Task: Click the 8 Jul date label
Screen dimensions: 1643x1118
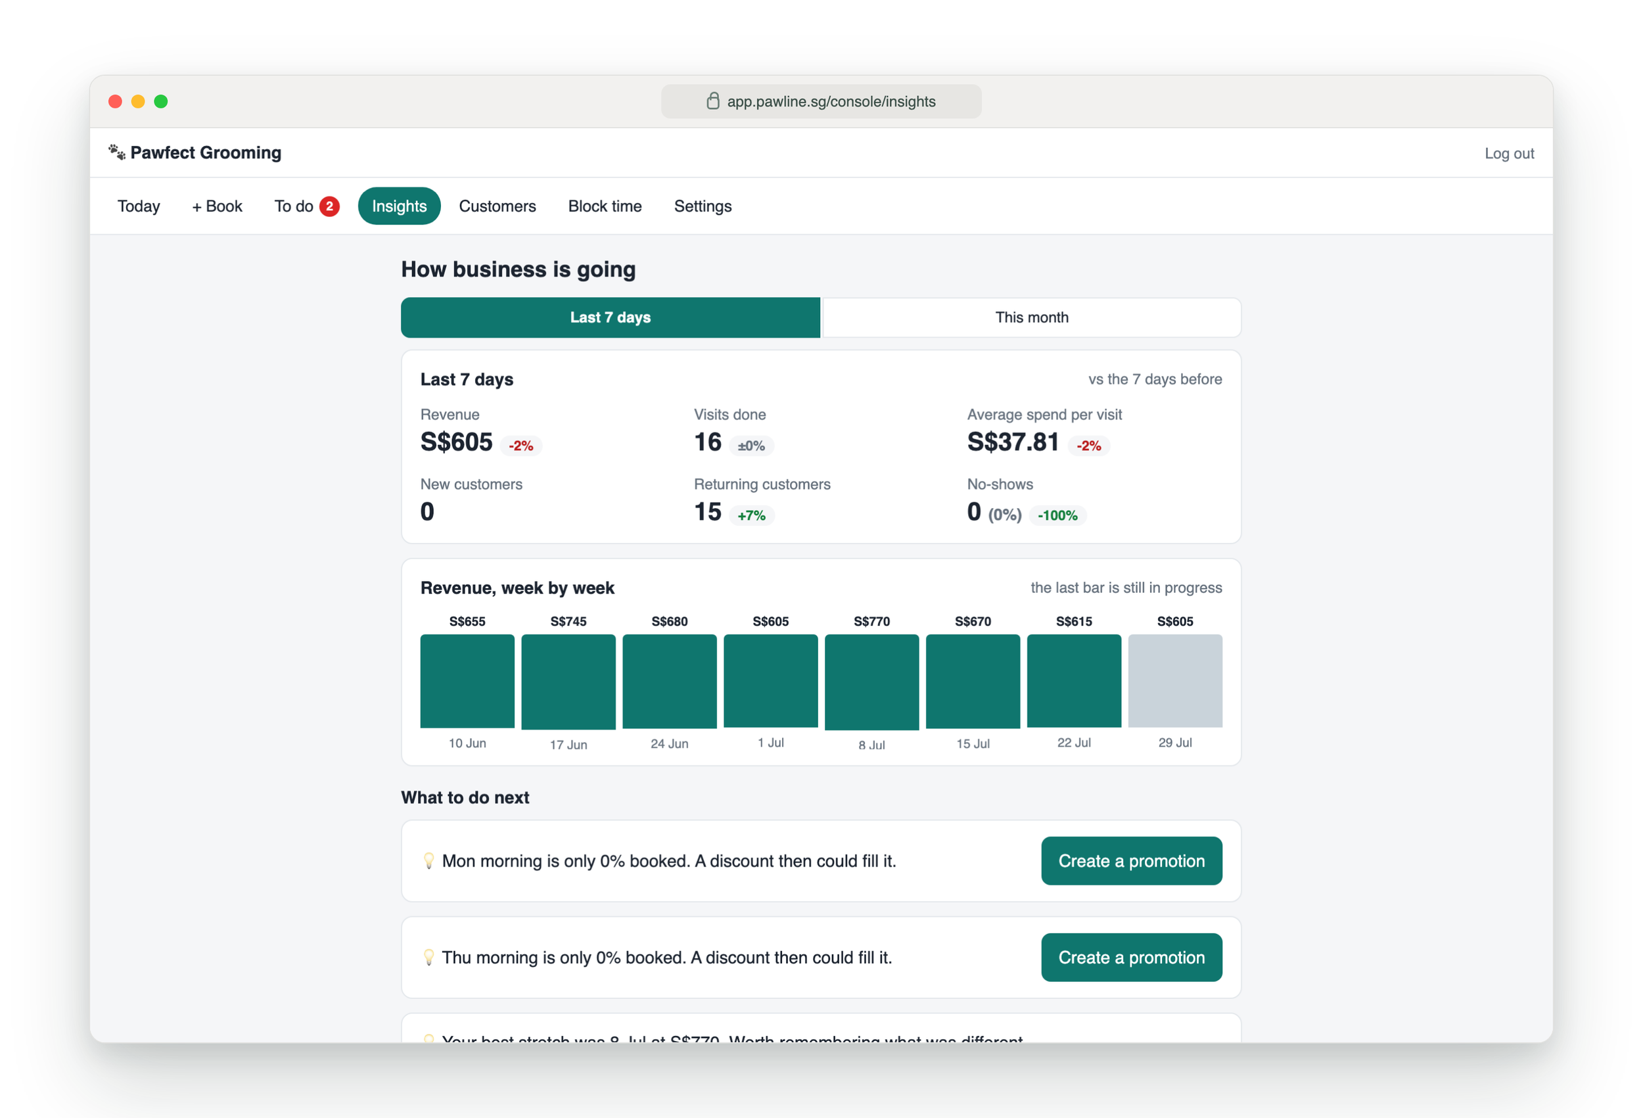Action: point(871,745)
